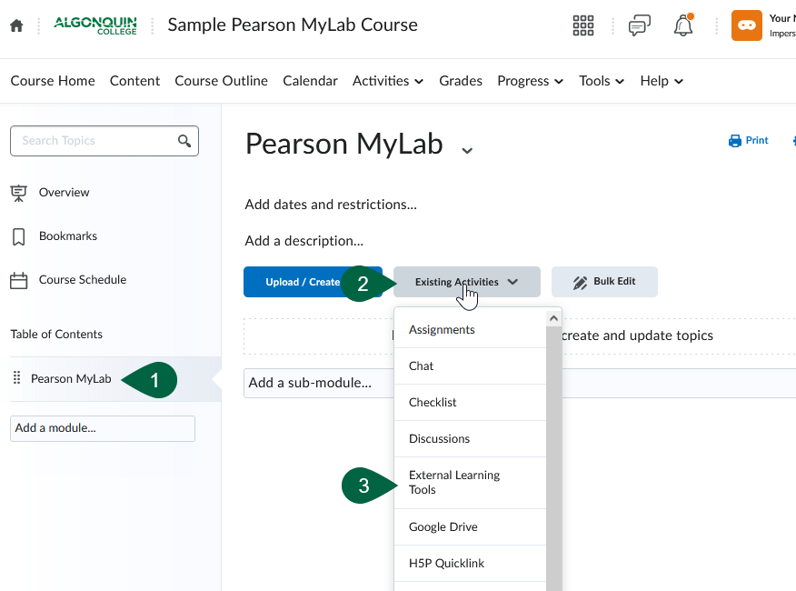Click the orange user avatar icon
796x591 pixels.
(x=746, y=25)
